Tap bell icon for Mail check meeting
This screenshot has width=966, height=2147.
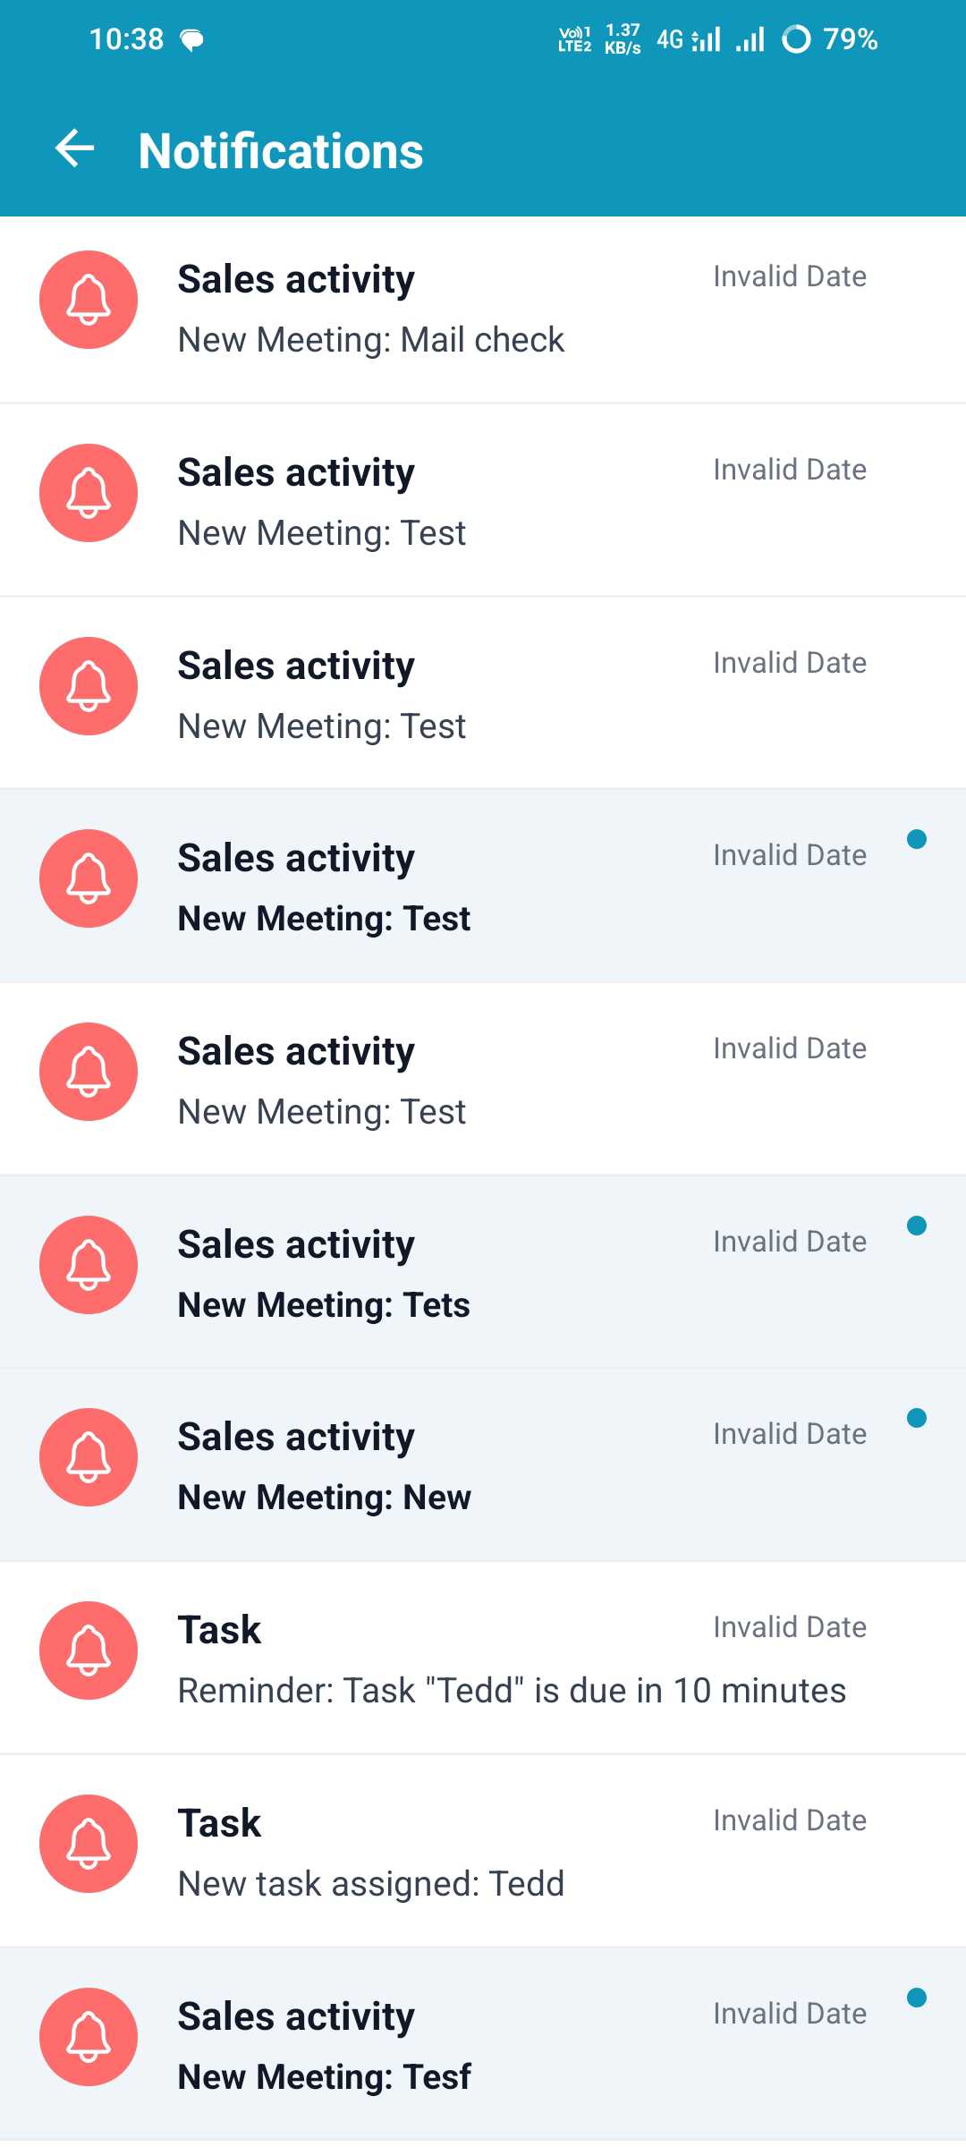[x=89, y=300]
